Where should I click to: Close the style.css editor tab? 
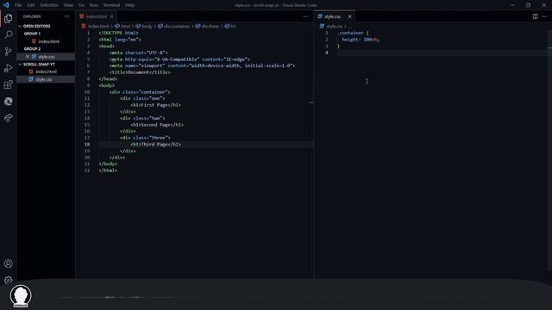349,16
